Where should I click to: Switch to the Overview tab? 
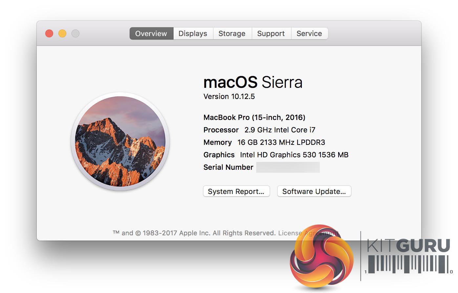click(x=151, y=33)
